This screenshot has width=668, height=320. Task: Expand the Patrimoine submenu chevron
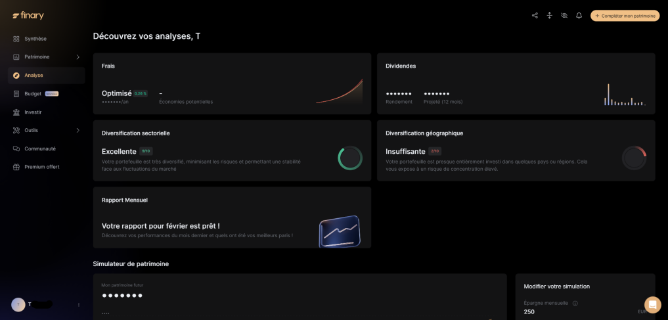click(78, 57)
